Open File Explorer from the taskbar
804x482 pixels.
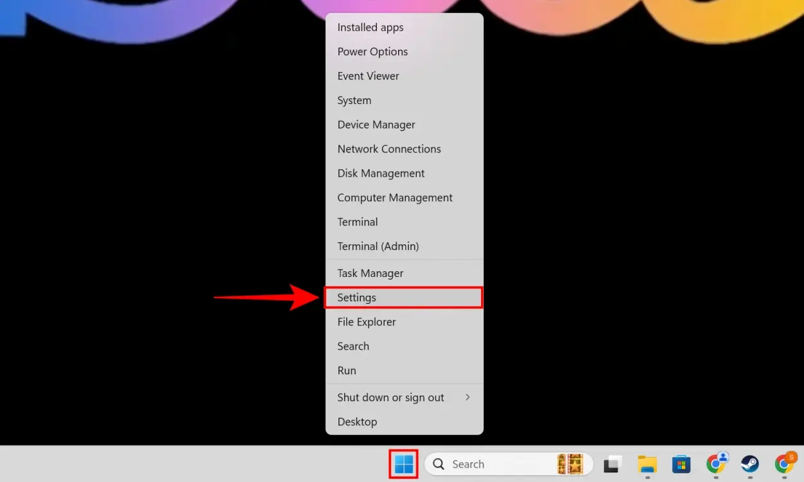(646, 463)
